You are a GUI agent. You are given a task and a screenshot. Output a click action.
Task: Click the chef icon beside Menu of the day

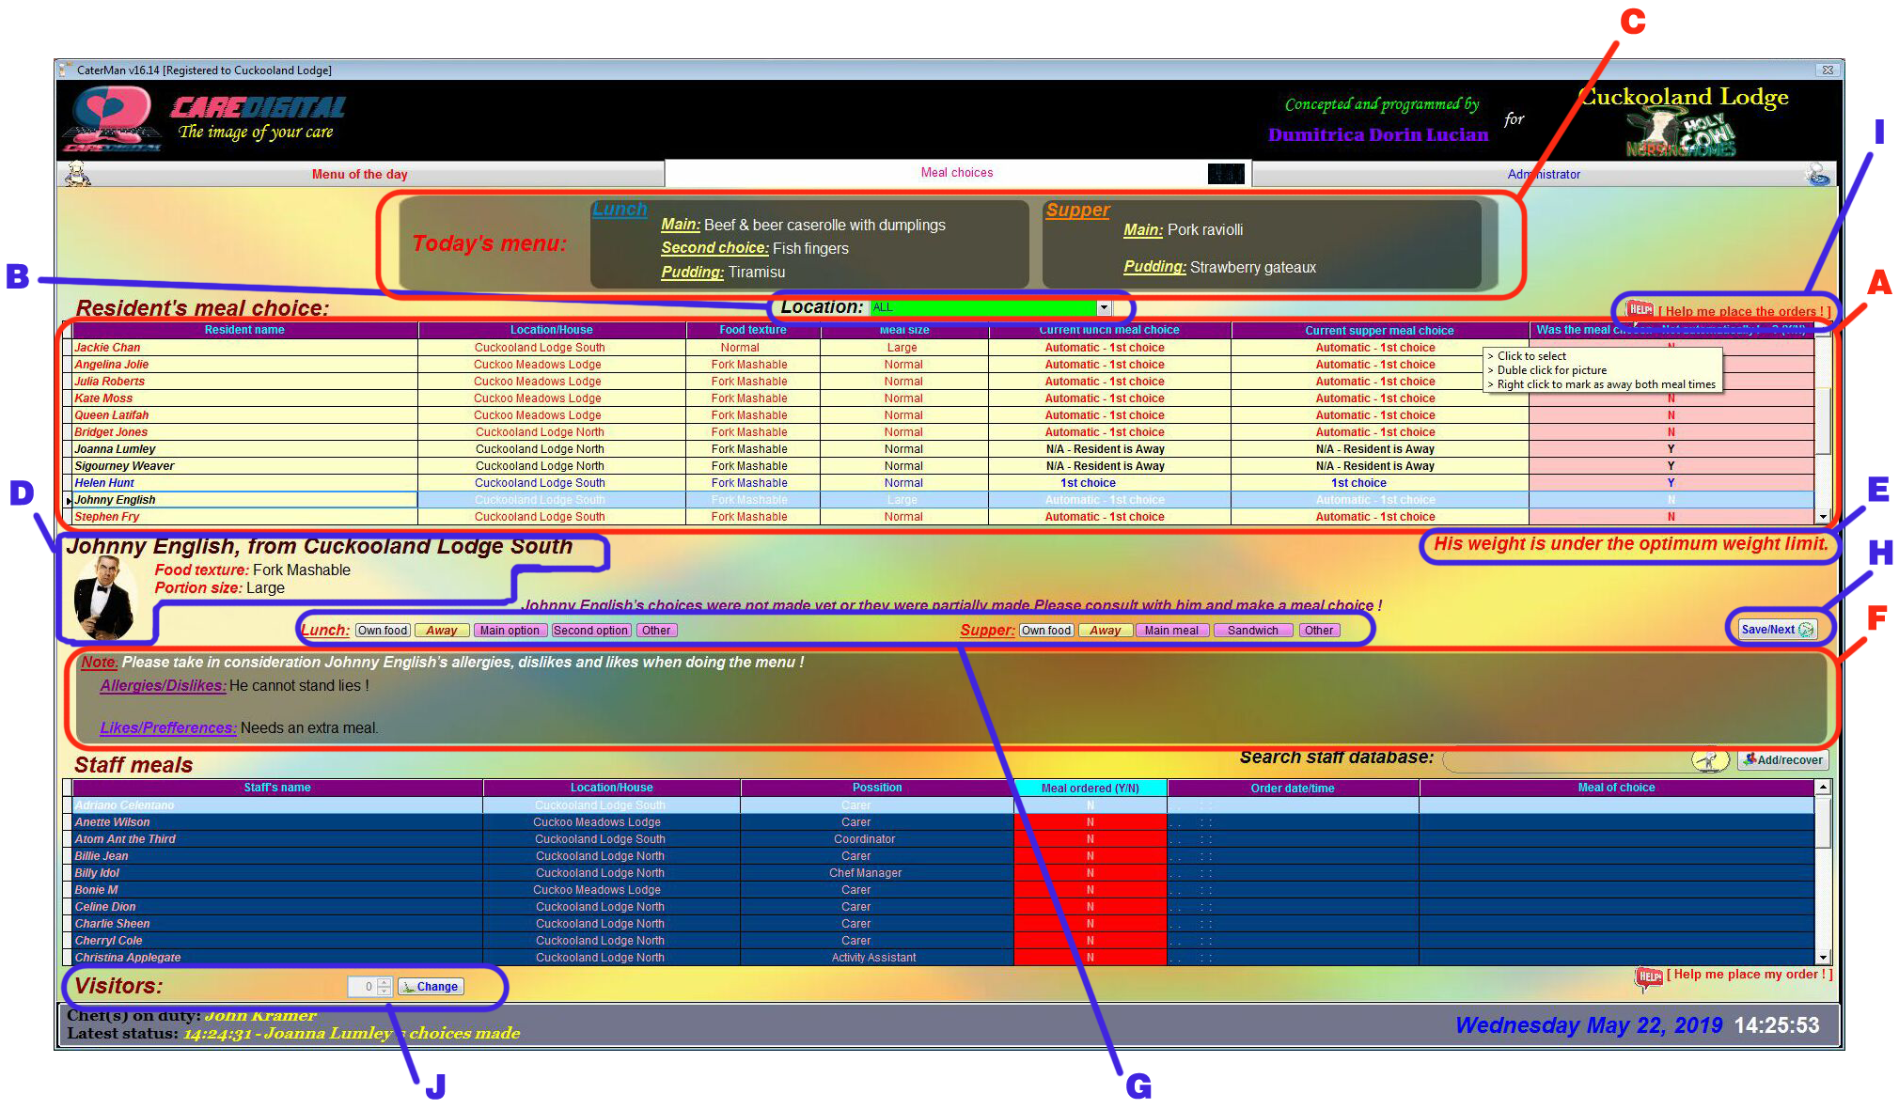pos(77,174)
